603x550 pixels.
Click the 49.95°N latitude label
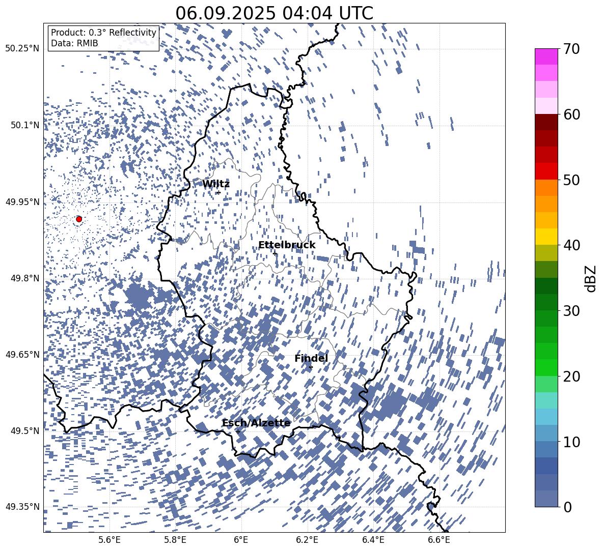22,202
